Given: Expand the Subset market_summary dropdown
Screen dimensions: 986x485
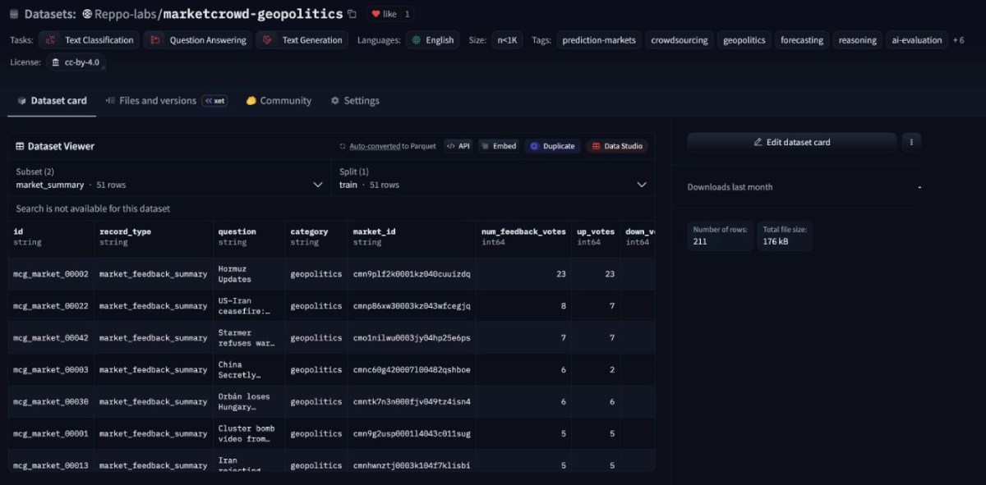Looking at the screenshot, I should 170,178.
